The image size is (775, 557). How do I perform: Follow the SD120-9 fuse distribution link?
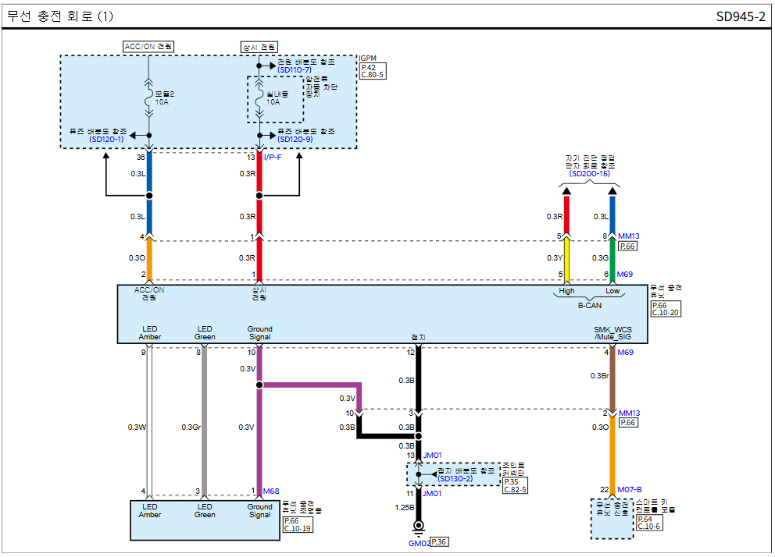[x=295, y=139]
